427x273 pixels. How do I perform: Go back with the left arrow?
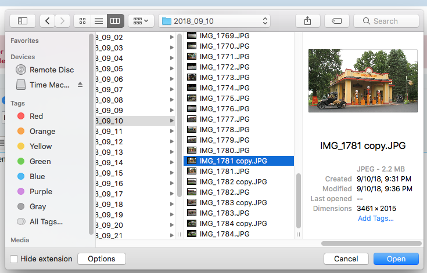coord(47,21)
